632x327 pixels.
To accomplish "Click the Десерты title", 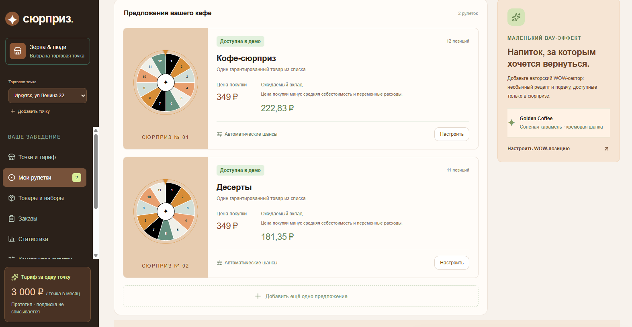I will [234, 187].
